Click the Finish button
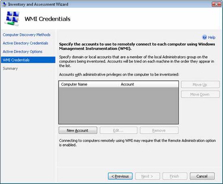The image size is (223, 184). [x=175, y=176]
